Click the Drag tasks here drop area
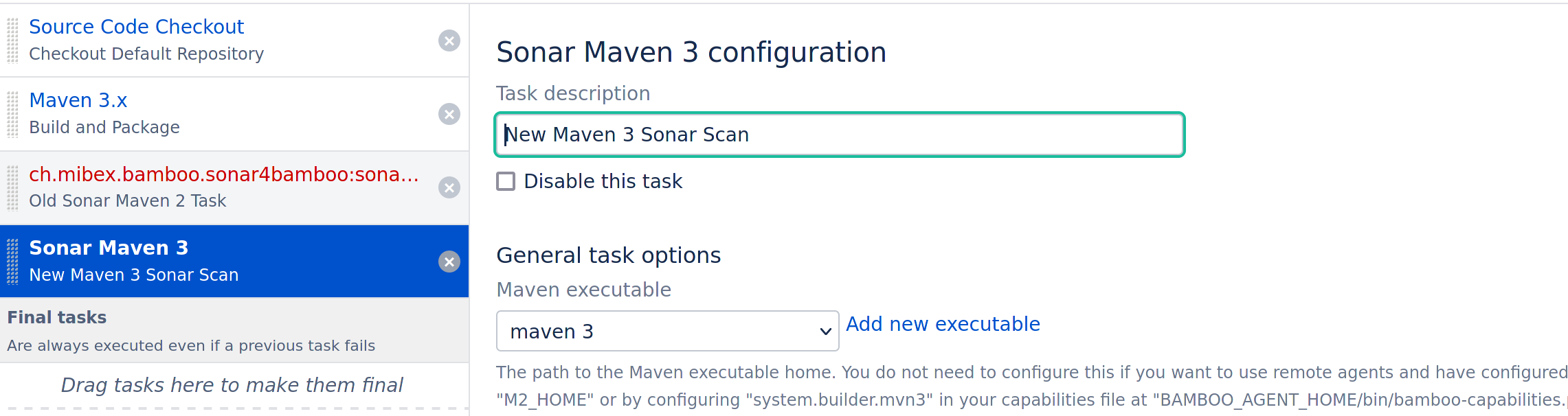 tap(232, 385)
